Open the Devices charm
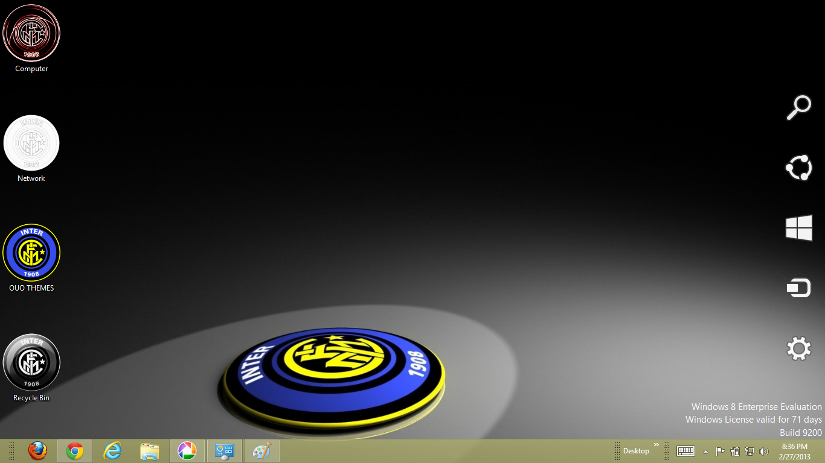Viewport: 825px width, 463px height. coord(798,288)
